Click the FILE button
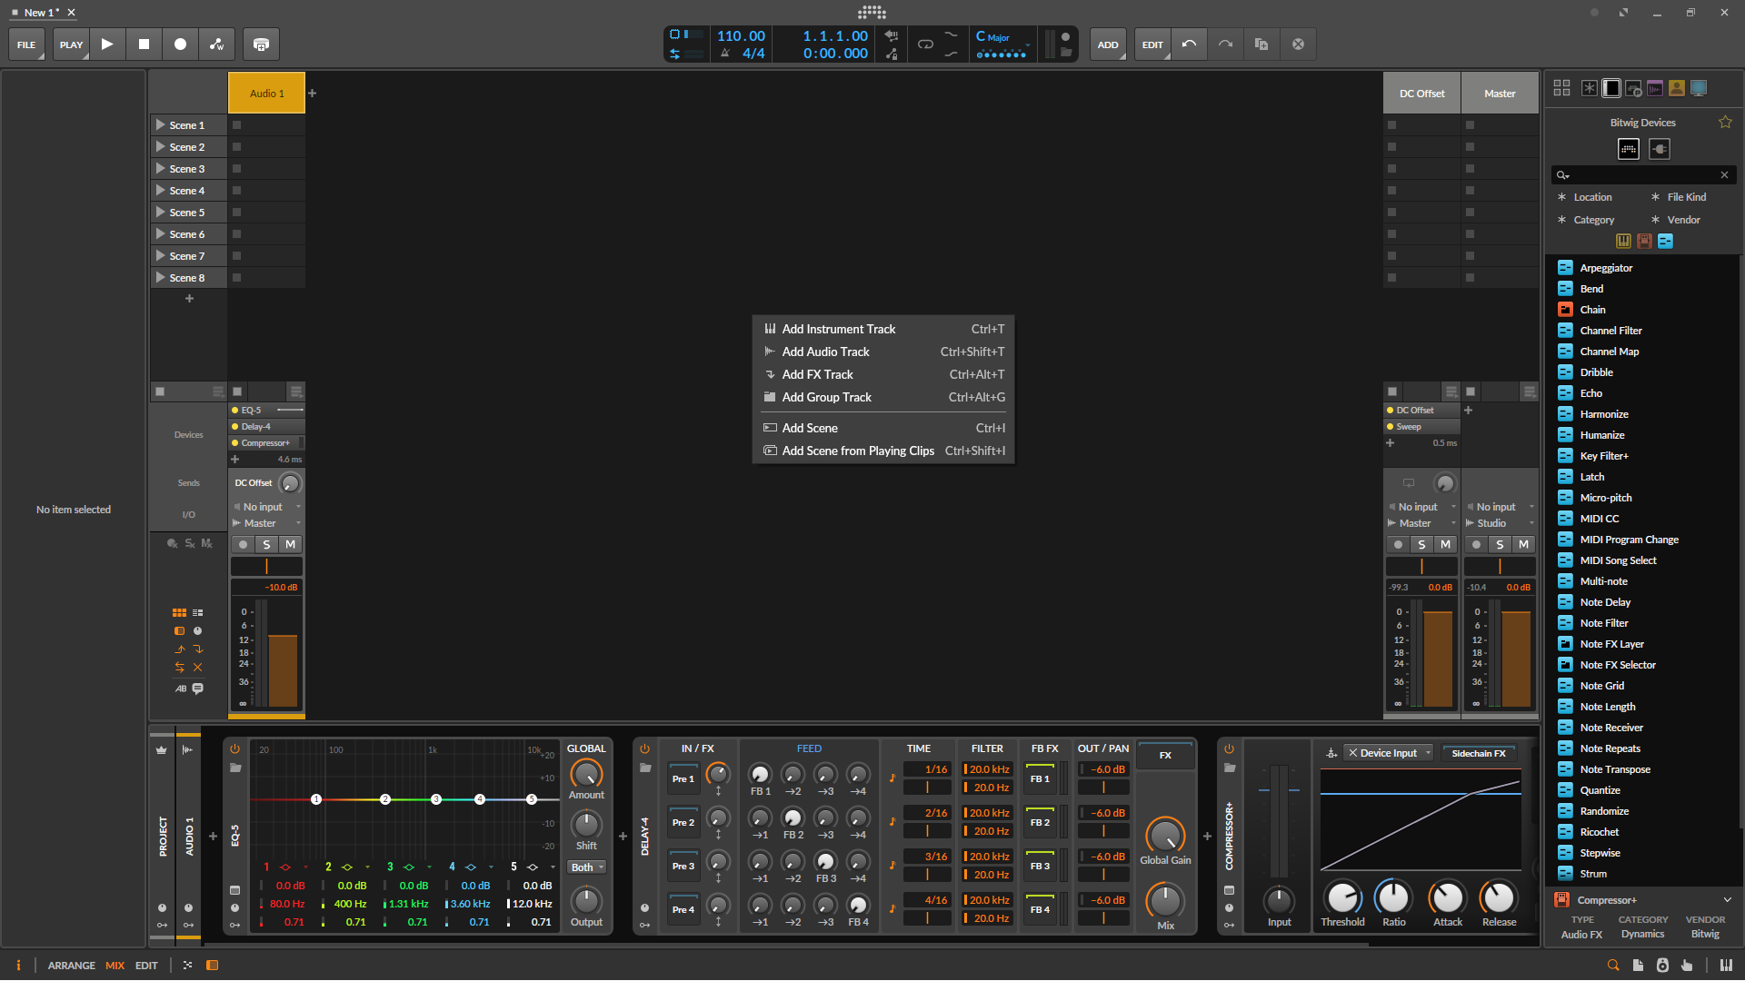This screenshot has height=981, width=1745. 26,45
